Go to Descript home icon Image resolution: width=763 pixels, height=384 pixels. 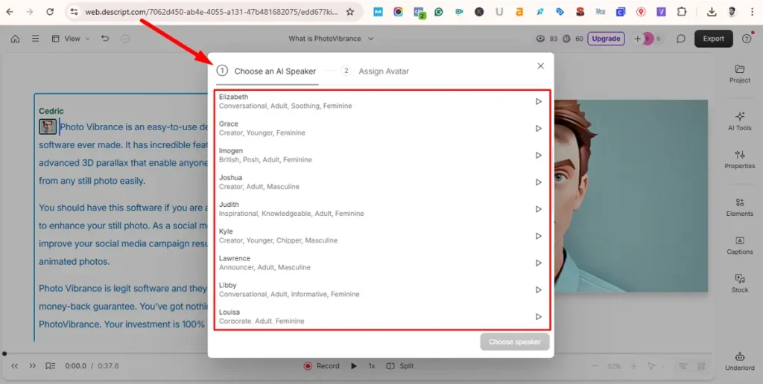coord(15,39)
